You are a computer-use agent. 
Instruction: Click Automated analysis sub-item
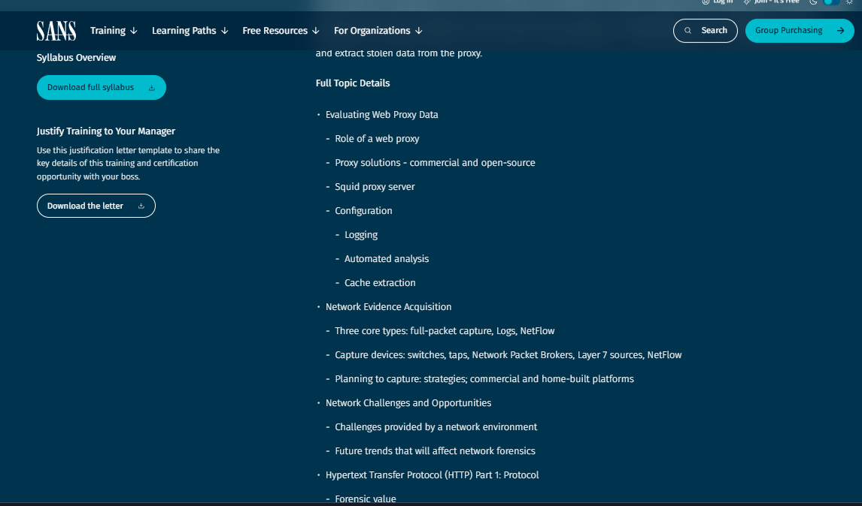[x=387, y=258]
